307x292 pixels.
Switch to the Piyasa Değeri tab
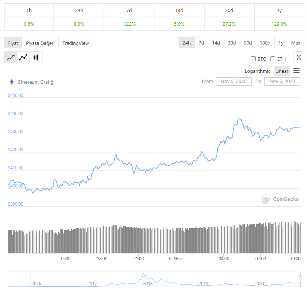click(40, 43)
